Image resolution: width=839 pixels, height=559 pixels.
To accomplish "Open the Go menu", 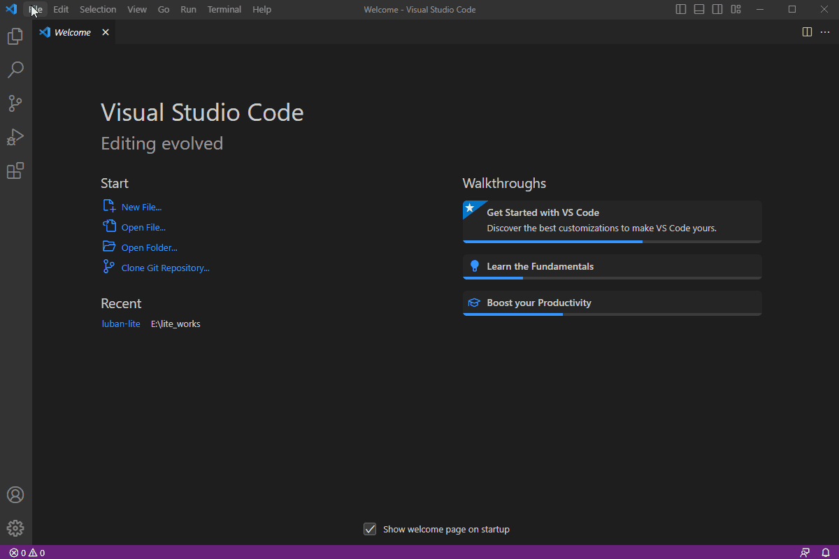I will click(164, 9).
